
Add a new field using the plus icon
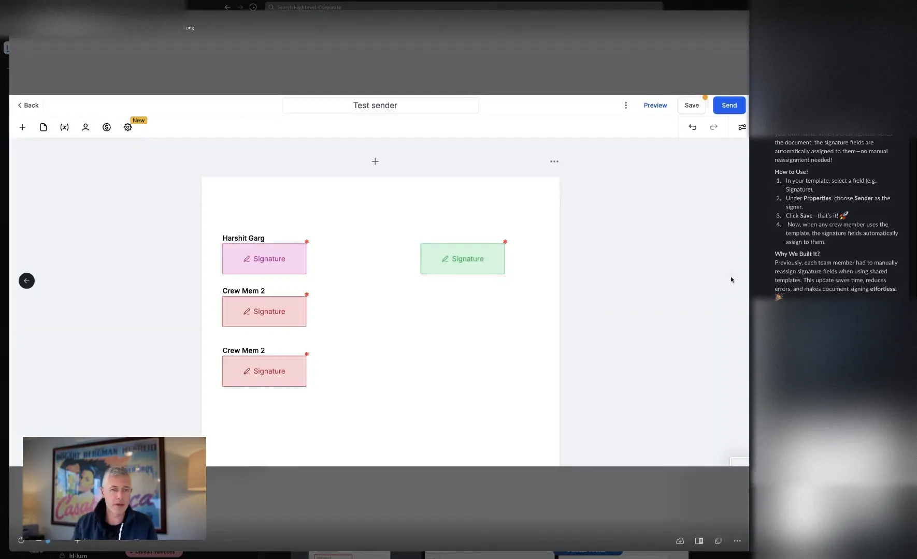pos(22,127)
